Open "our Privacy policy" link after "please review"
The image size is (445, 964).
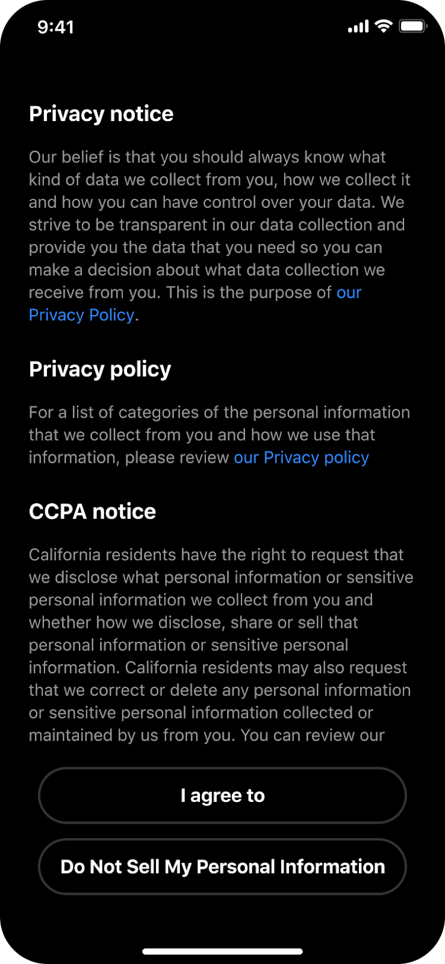[x=301, y=458]
